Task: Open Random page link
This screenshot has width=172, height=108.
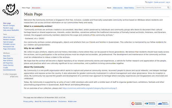Action: tap(8, 28)
